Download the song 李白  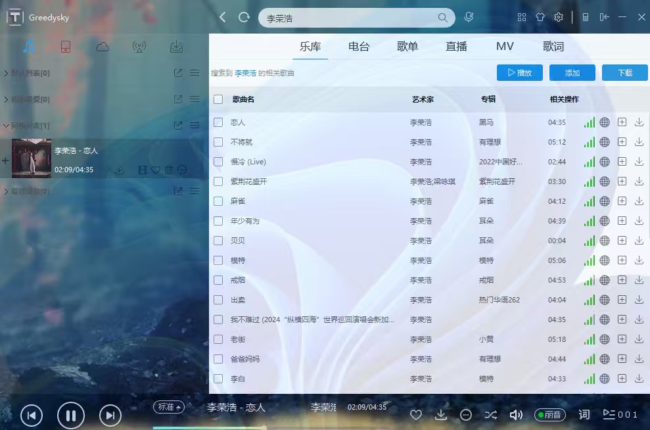[639, 379]
